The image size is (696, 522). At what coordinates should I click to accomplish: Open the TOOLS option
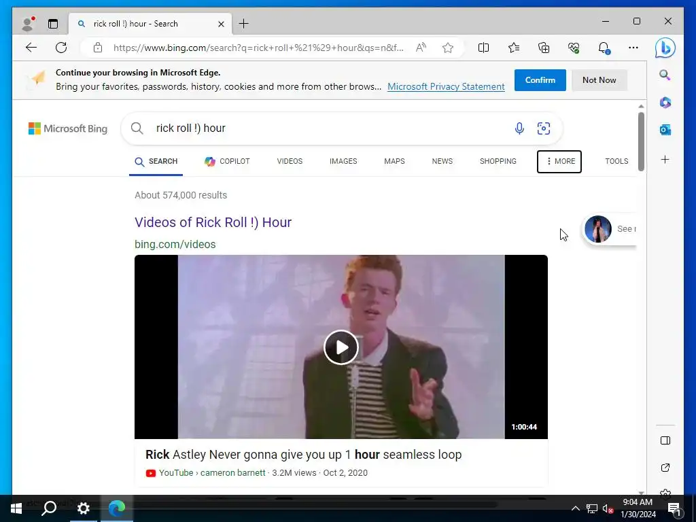pos(616,162)
